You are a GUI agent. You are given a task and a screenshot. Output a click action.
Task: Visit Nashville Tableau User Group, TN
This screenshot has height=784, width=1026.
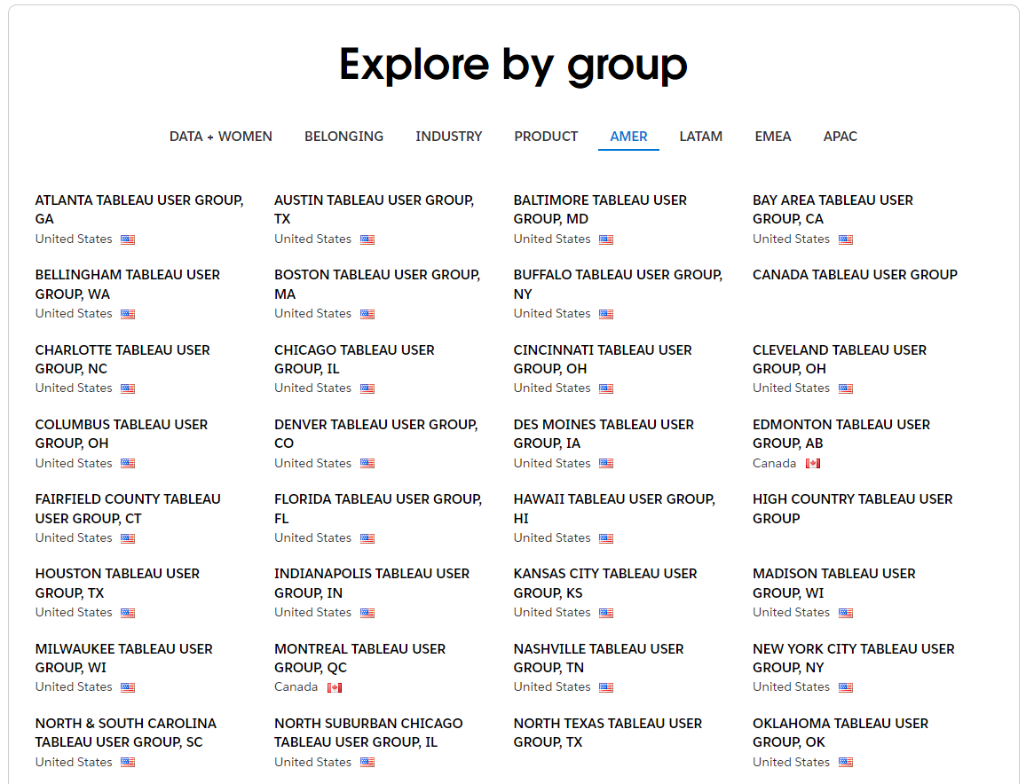[x=598, y=658]
